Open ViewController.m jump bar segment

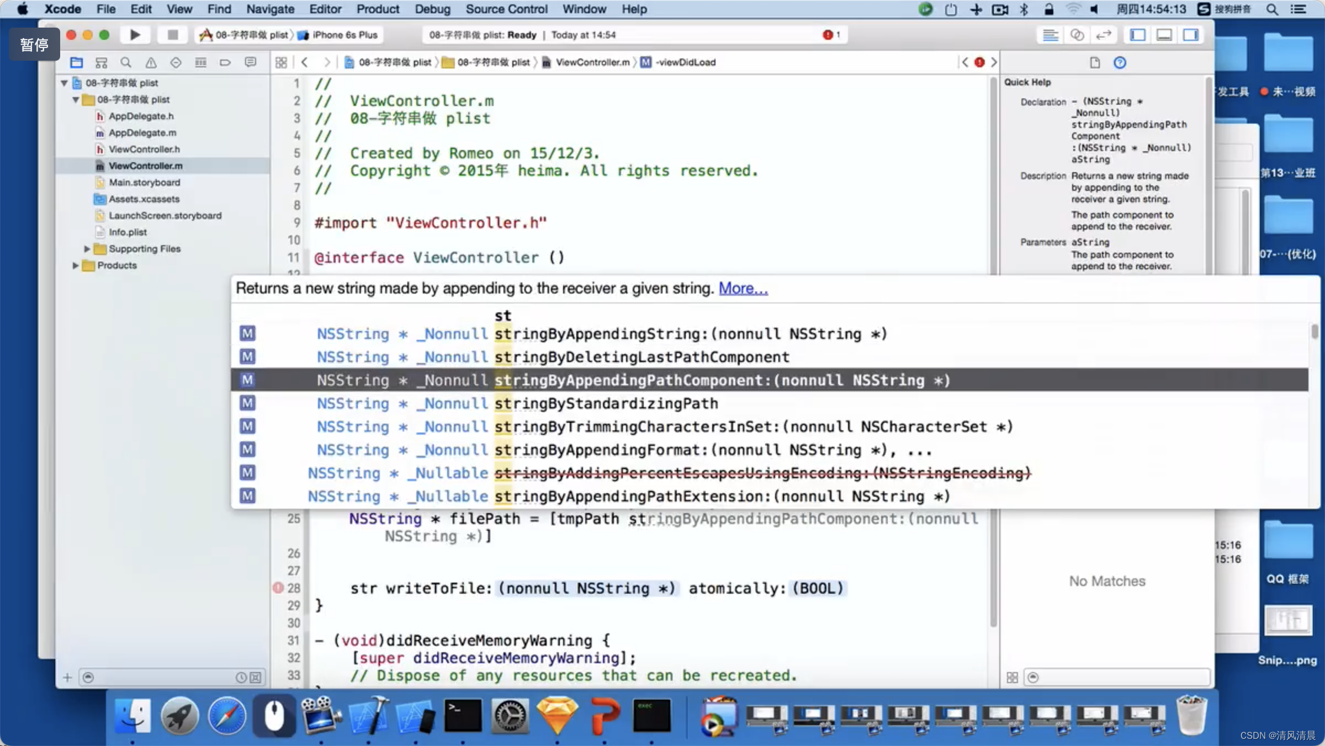coord(586,62)
